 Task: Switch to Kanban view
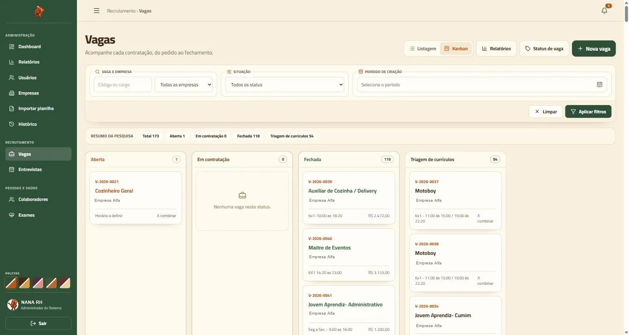pyautogui.click(x=456, y=49)
